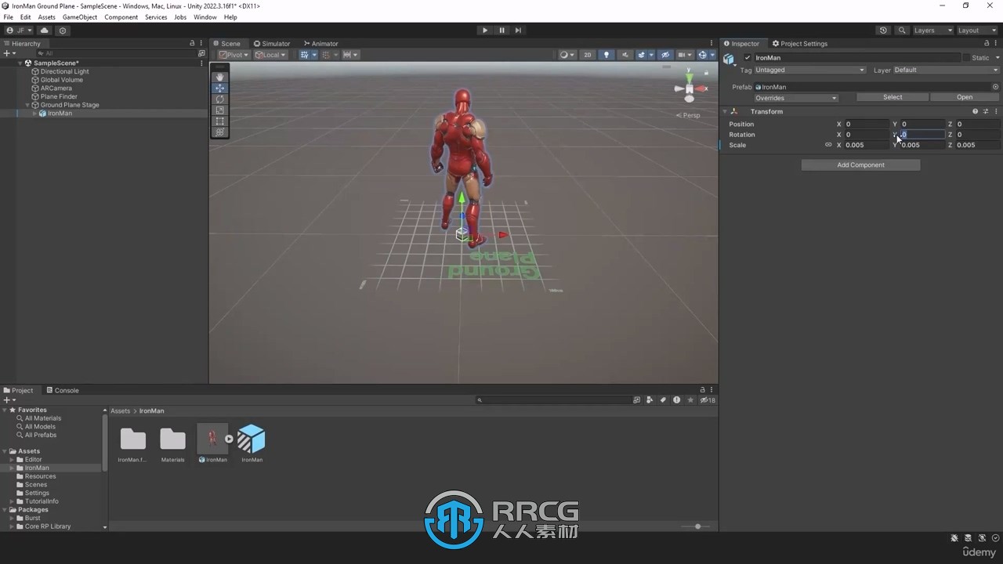Toggle constrained proportions link for Scale
The width and height of the screenshot is (1003, 564).
828,145
